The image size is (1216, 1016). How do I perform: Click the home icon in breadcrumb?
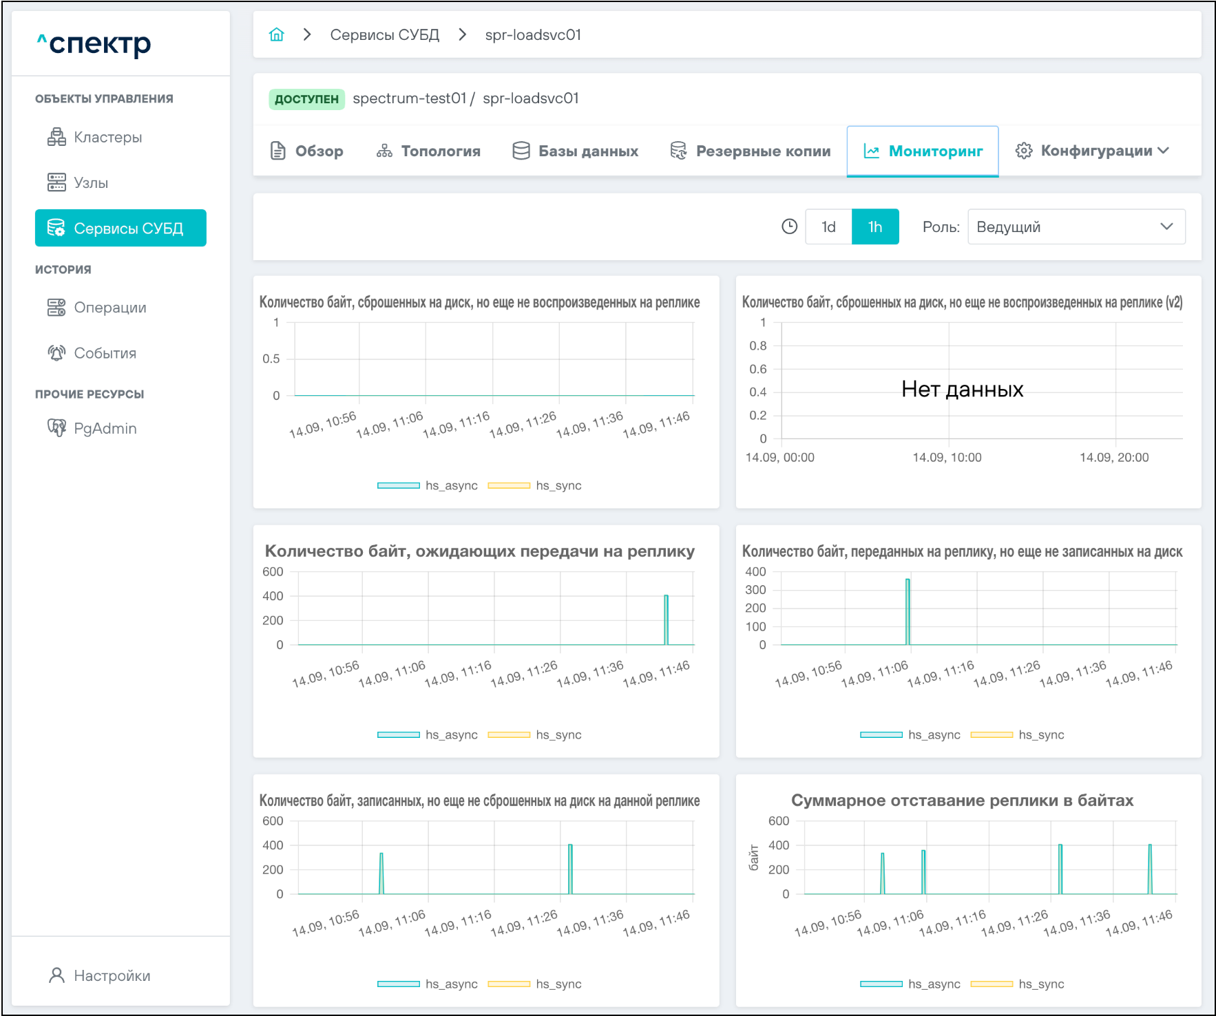pos(276,34)
